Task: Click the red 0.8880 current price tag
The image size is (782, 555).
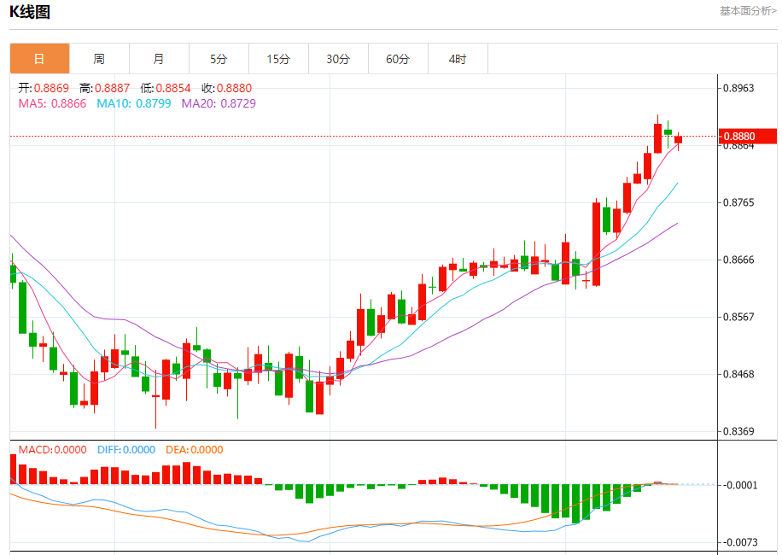Action: pyautogui.click(x=748, y=136)
